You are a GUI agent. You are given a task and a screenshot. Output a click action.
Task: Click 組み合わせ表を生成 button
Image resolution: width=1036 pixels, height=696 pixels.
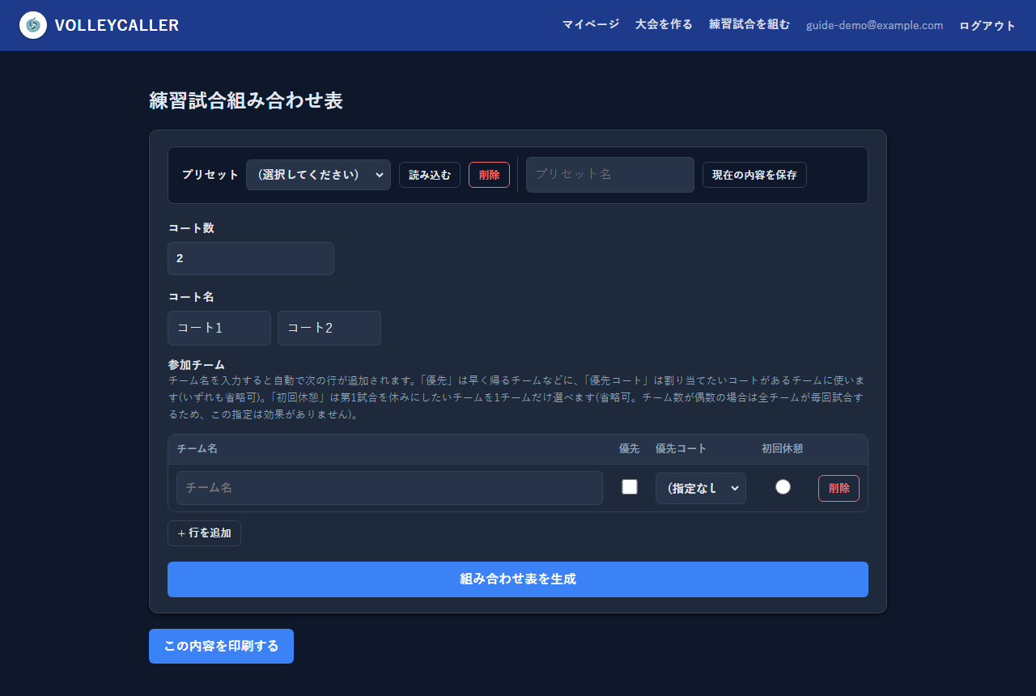(518, 579)
